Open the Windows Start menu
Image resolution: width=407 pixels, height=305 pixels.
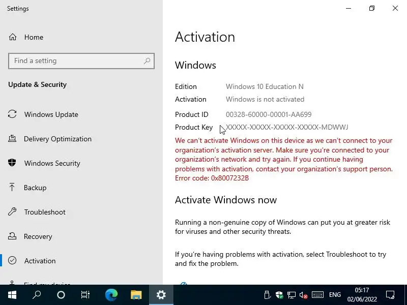pyautogui.click(x=12, y=295)
